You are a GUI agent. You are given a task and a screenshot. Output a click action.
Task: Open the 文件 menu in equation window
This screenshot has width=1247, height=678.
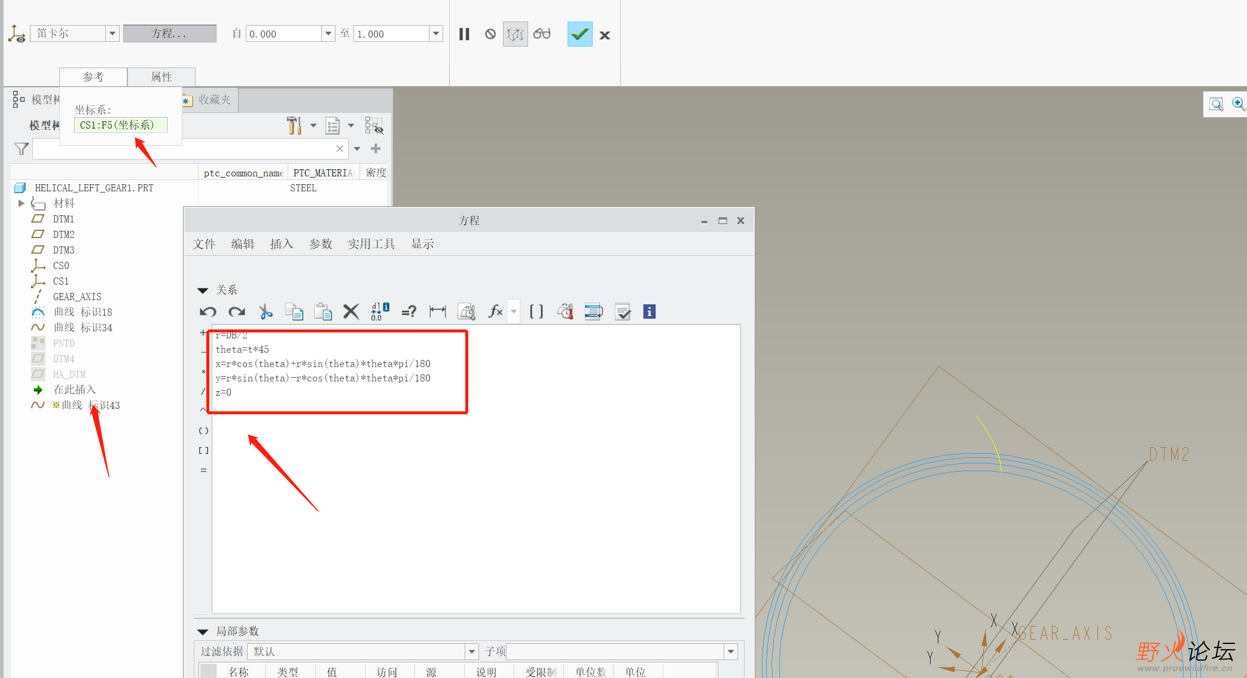coord(204,244)
